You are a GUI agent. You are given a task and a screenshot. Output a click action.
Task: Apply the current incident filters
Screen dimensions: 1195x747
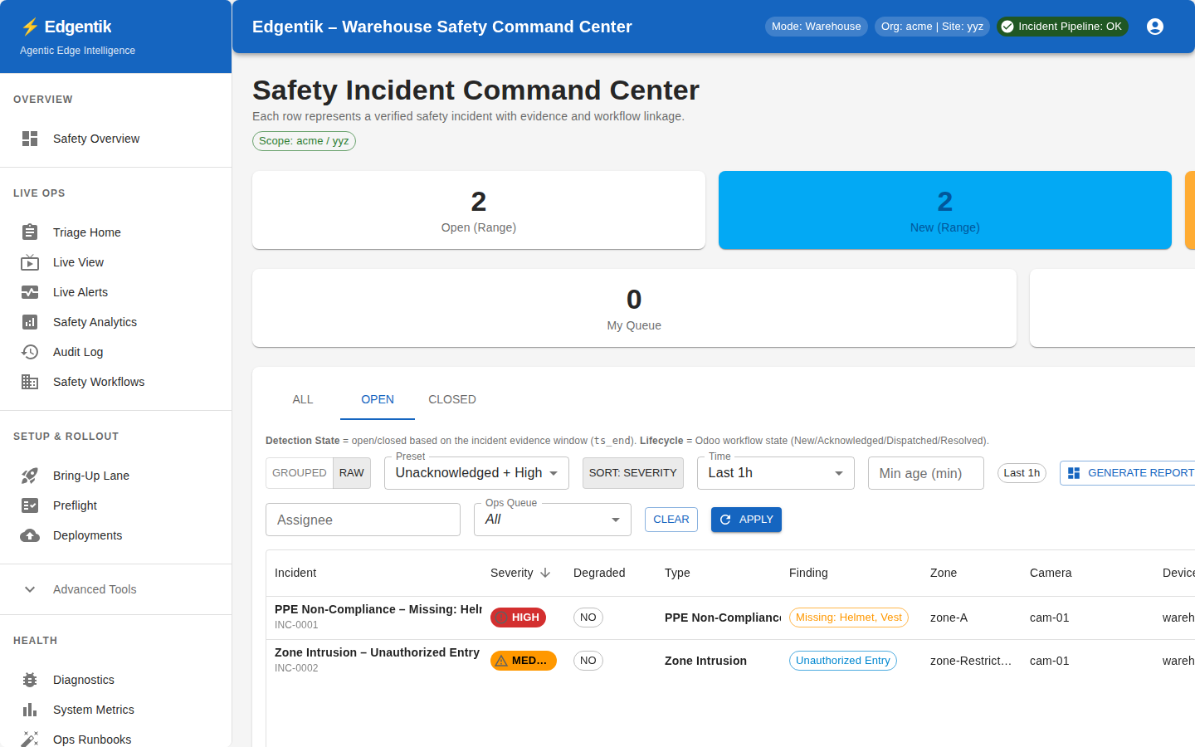click(x=745, y=519)
